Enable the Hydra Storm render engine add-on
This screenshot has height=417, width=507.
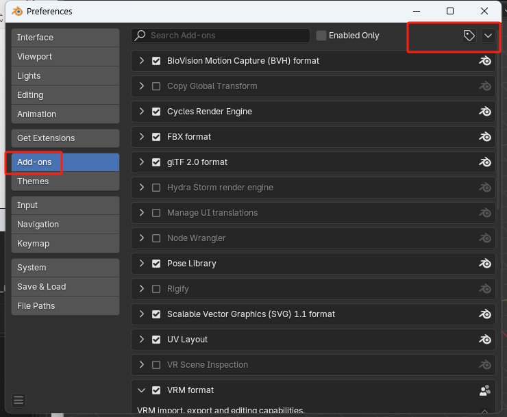156,188
